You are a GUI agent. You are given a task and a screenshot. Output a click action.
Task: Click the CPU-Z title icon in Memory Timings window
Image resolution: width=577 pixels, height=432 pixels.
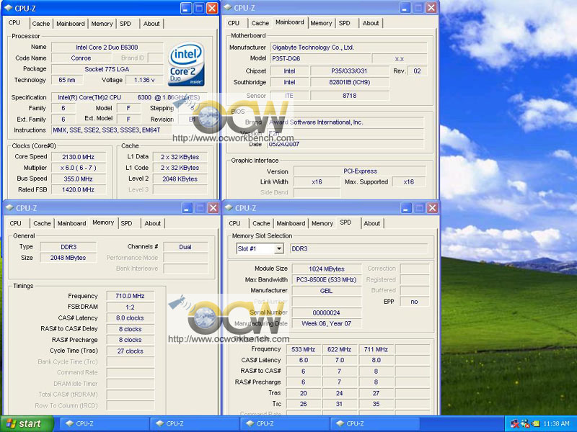(9, 208)
